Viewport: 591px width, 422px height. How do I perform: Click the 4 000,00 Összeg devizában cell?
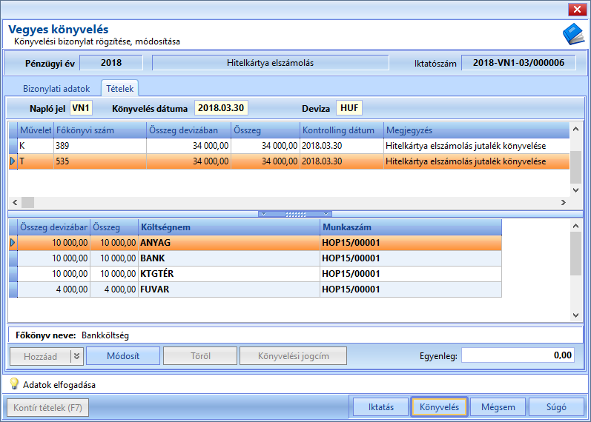[x=54, y=289]
